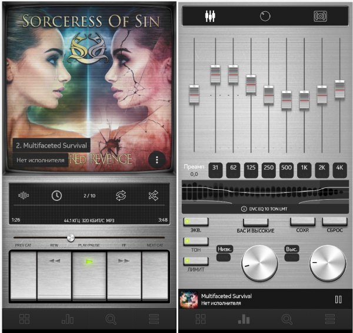353x333 pixels.
Task: Select the 4K frequency band button
Action: coord(339,170)
